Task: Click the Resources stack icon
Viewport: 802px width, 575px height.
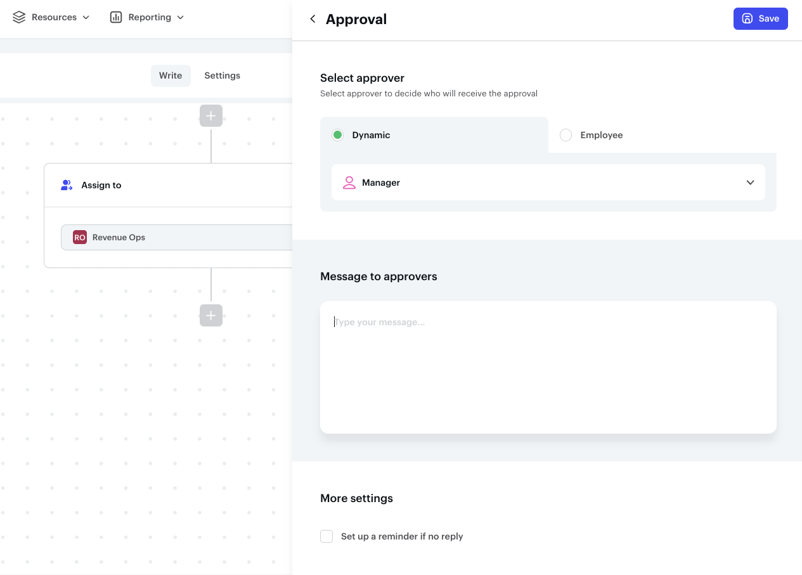Action: [19, 17]
